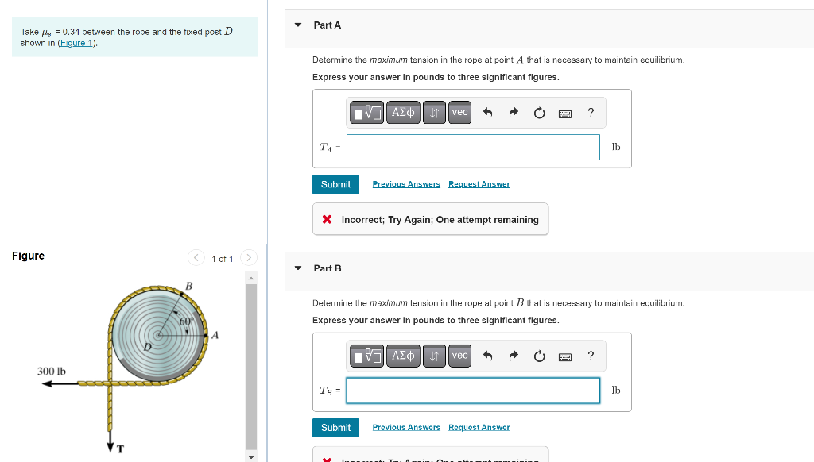
Task: Click the previous figure arrow
Action: tap(196, 258)
